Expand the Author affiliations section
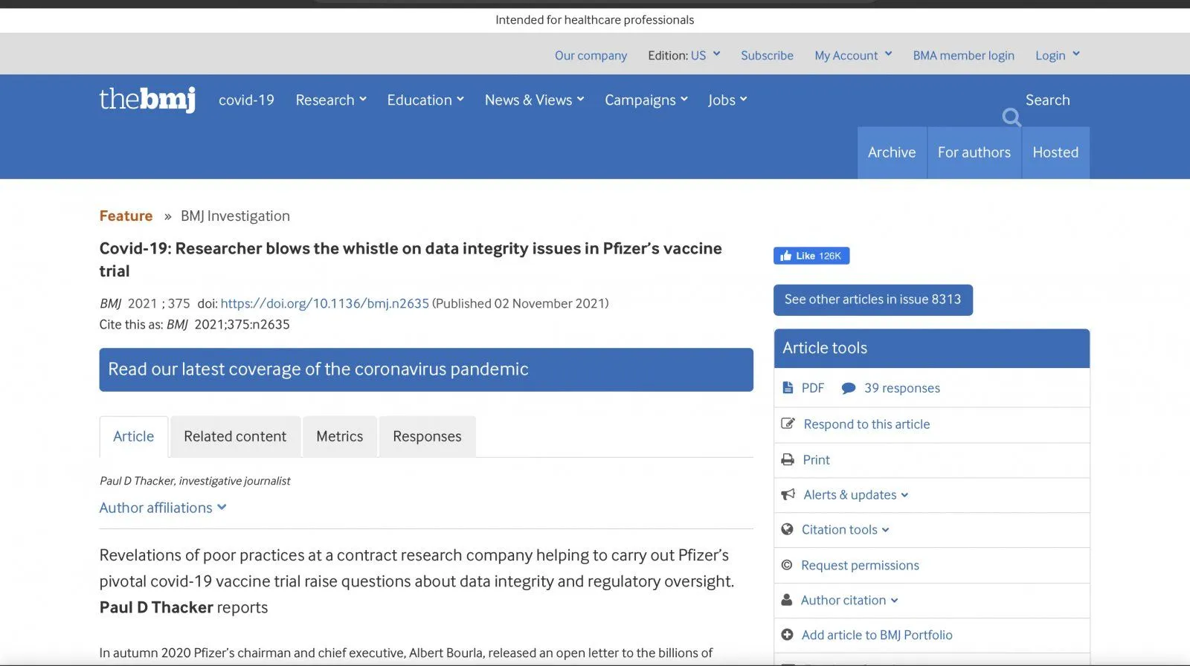 [x=163, y=508]
